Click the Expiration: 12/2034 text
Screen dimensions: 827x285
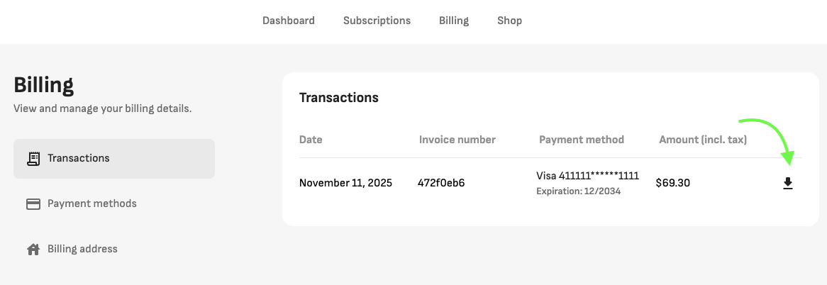tap(578, 191)
